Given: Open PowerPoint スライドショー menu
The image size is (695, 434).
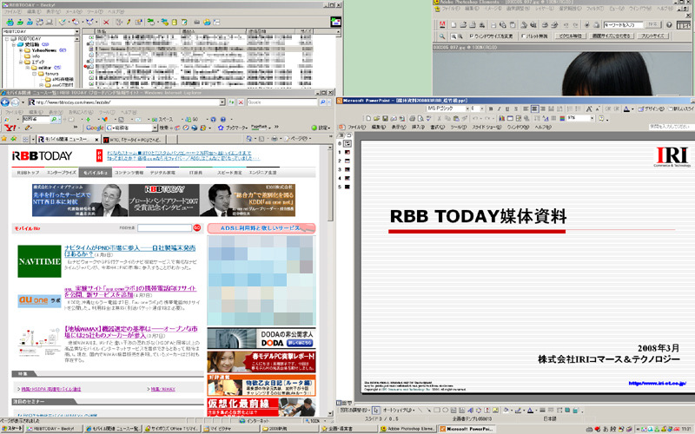Looking at the screenshot, I should 486,127.
